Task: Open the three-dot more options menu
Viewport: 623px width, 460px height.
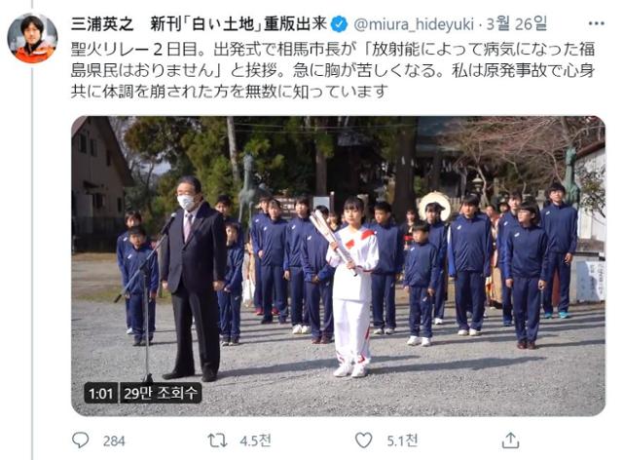Action: (x=596, y=23)
